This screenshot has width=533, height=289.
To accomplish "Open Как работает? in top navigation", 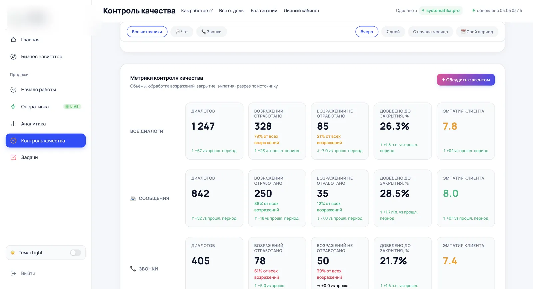I will click(x=197, y=11).
